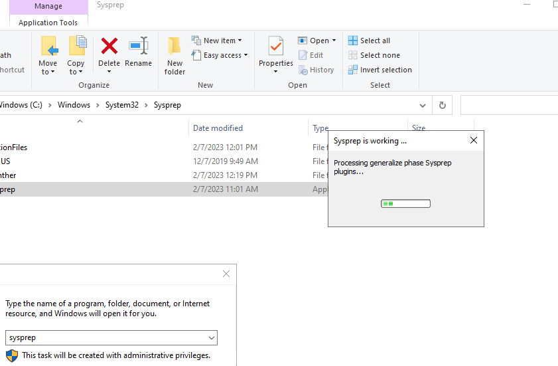
Task: Go to System32 in breadcrumb
Action: [122, 105]
